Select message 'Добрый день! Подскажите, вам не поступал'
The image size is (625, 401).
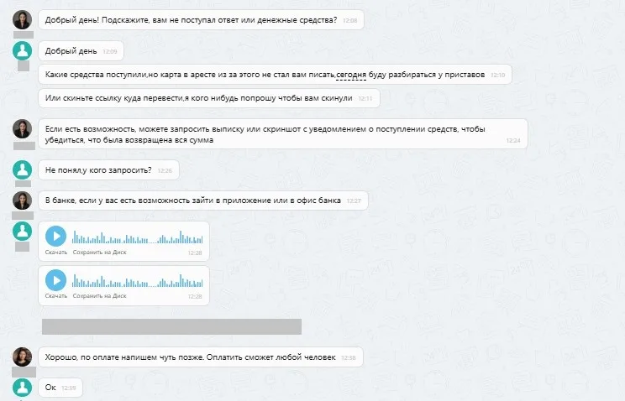[x=202, y=20]
